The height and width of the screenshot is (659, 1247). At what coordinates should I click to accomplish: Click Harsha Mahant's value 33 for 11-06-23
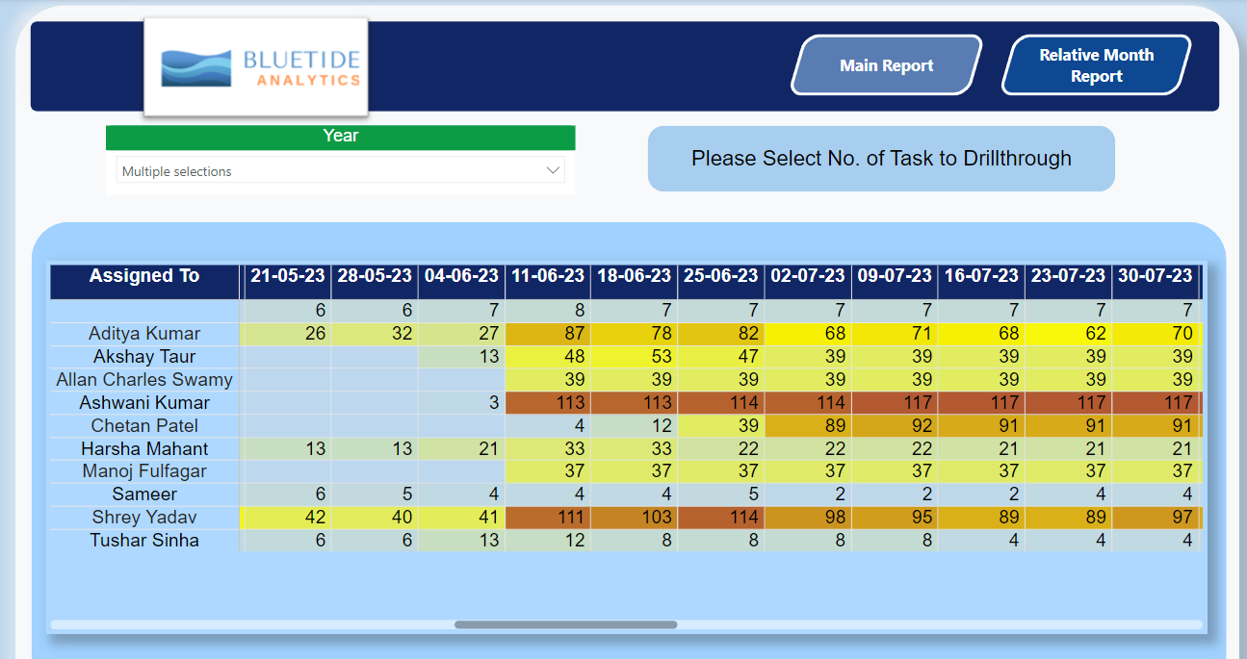548,449
